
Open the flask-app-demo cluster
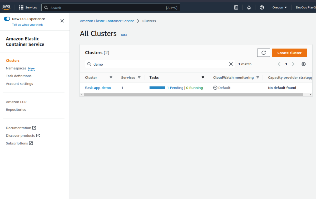click(x=98, y=88)
